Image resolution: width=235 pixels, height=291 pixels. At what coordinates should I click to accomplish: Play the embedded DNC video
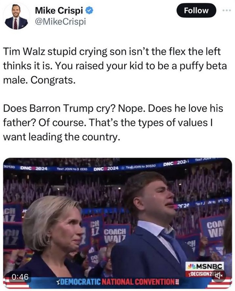[x=117, y=223]
